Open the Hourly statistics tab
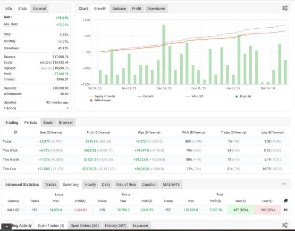This screenshot has width=295, height=231. click(90, 184)
